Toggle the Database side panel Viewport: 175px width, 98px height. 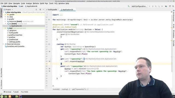(174, 34)
